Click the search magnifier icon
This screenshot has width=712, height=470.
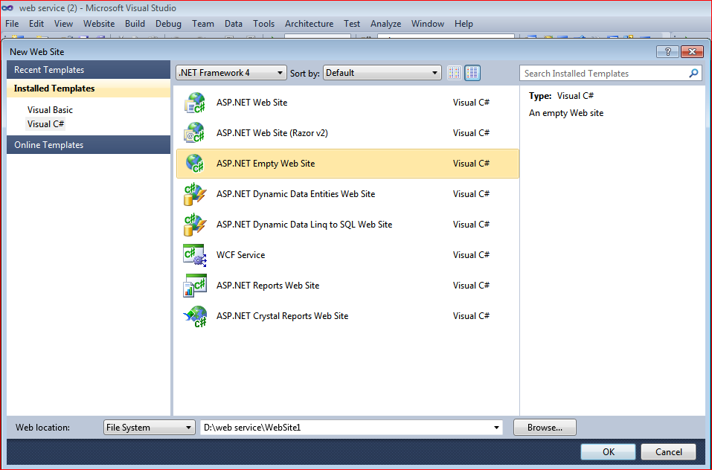(x=693, y=73)
